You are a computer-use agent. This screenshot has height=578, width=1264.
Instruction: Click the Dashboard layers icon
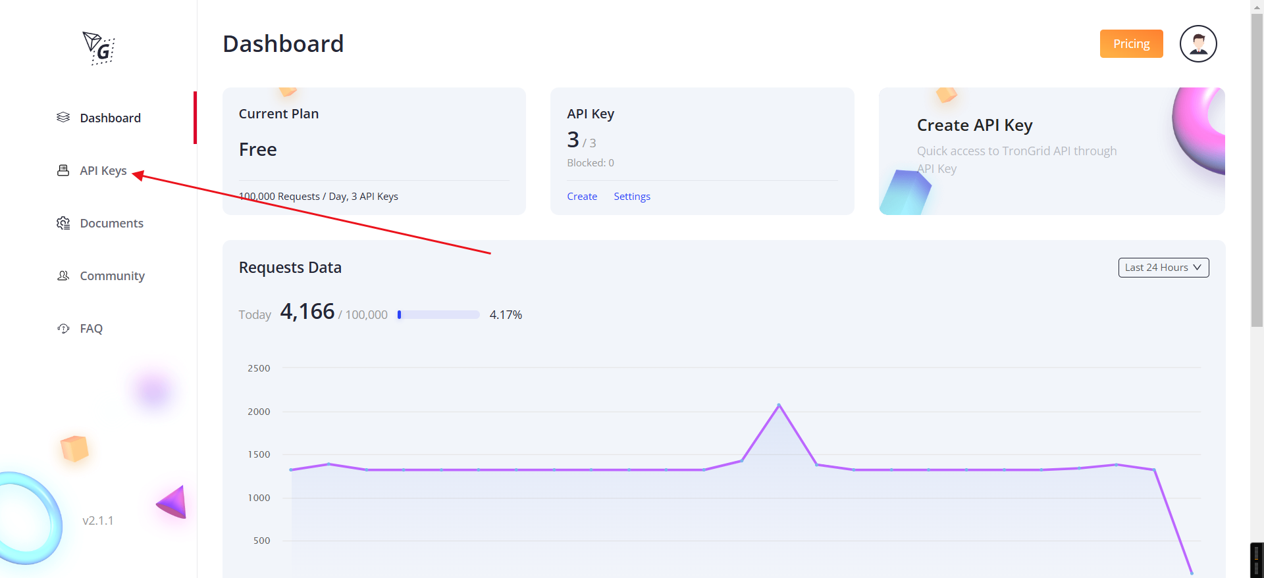coord(63,117)
